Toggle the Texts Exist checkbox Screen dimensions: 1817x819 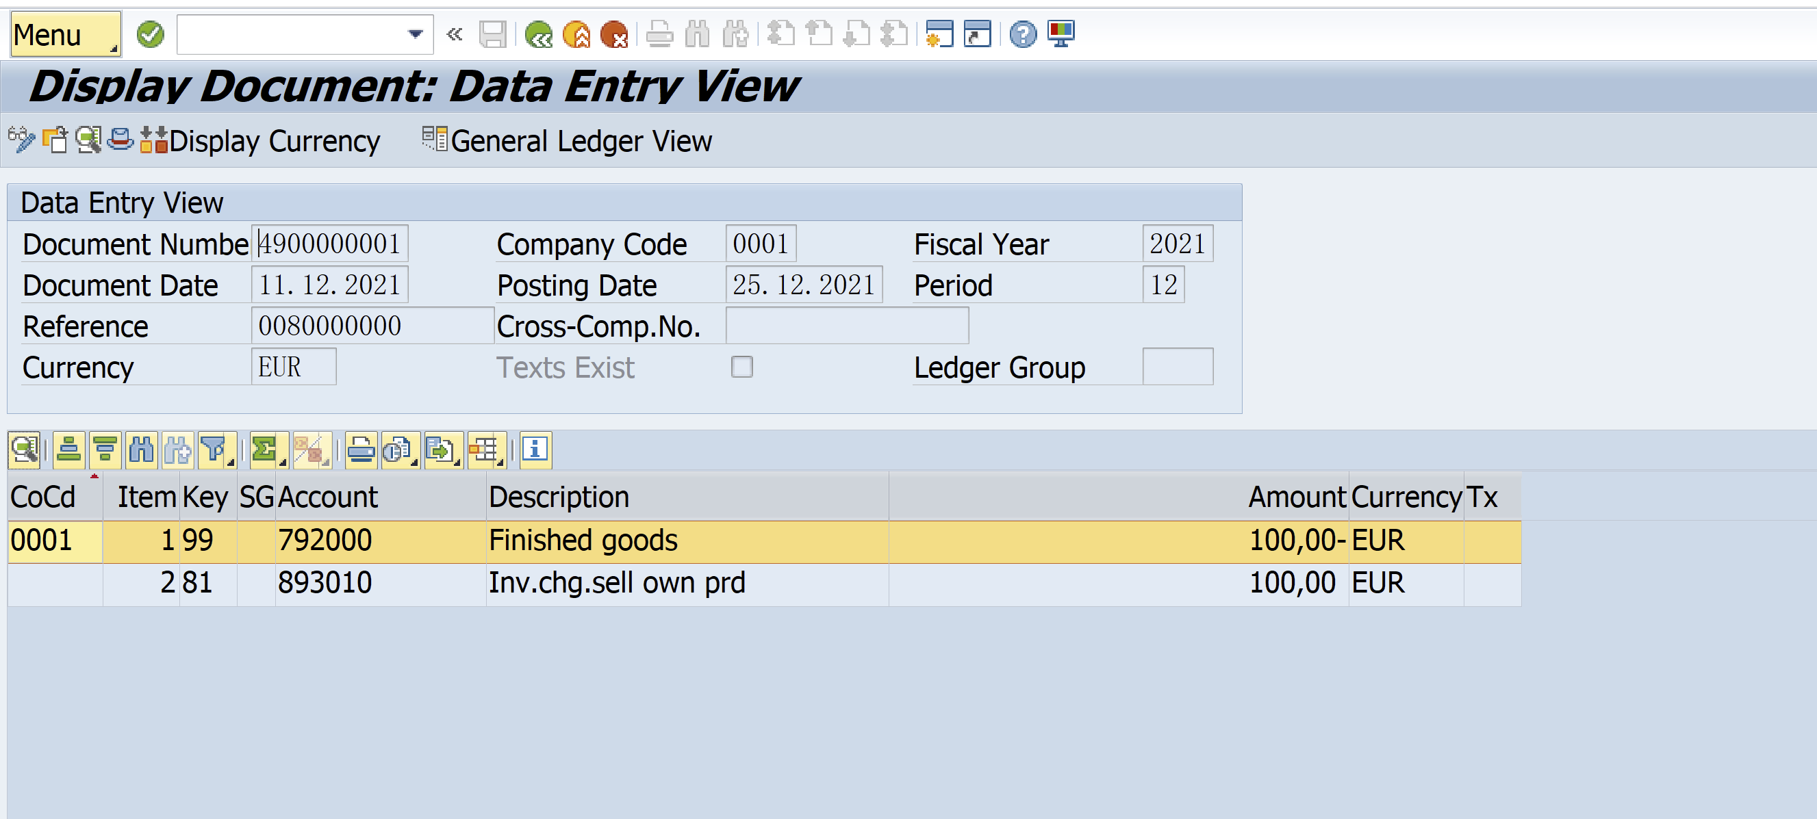(x=741, y=367)
